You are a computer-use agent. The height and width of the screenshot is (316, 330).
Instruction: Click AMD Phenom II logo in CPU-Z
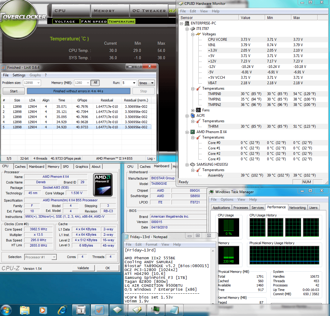tap(103, 185)
